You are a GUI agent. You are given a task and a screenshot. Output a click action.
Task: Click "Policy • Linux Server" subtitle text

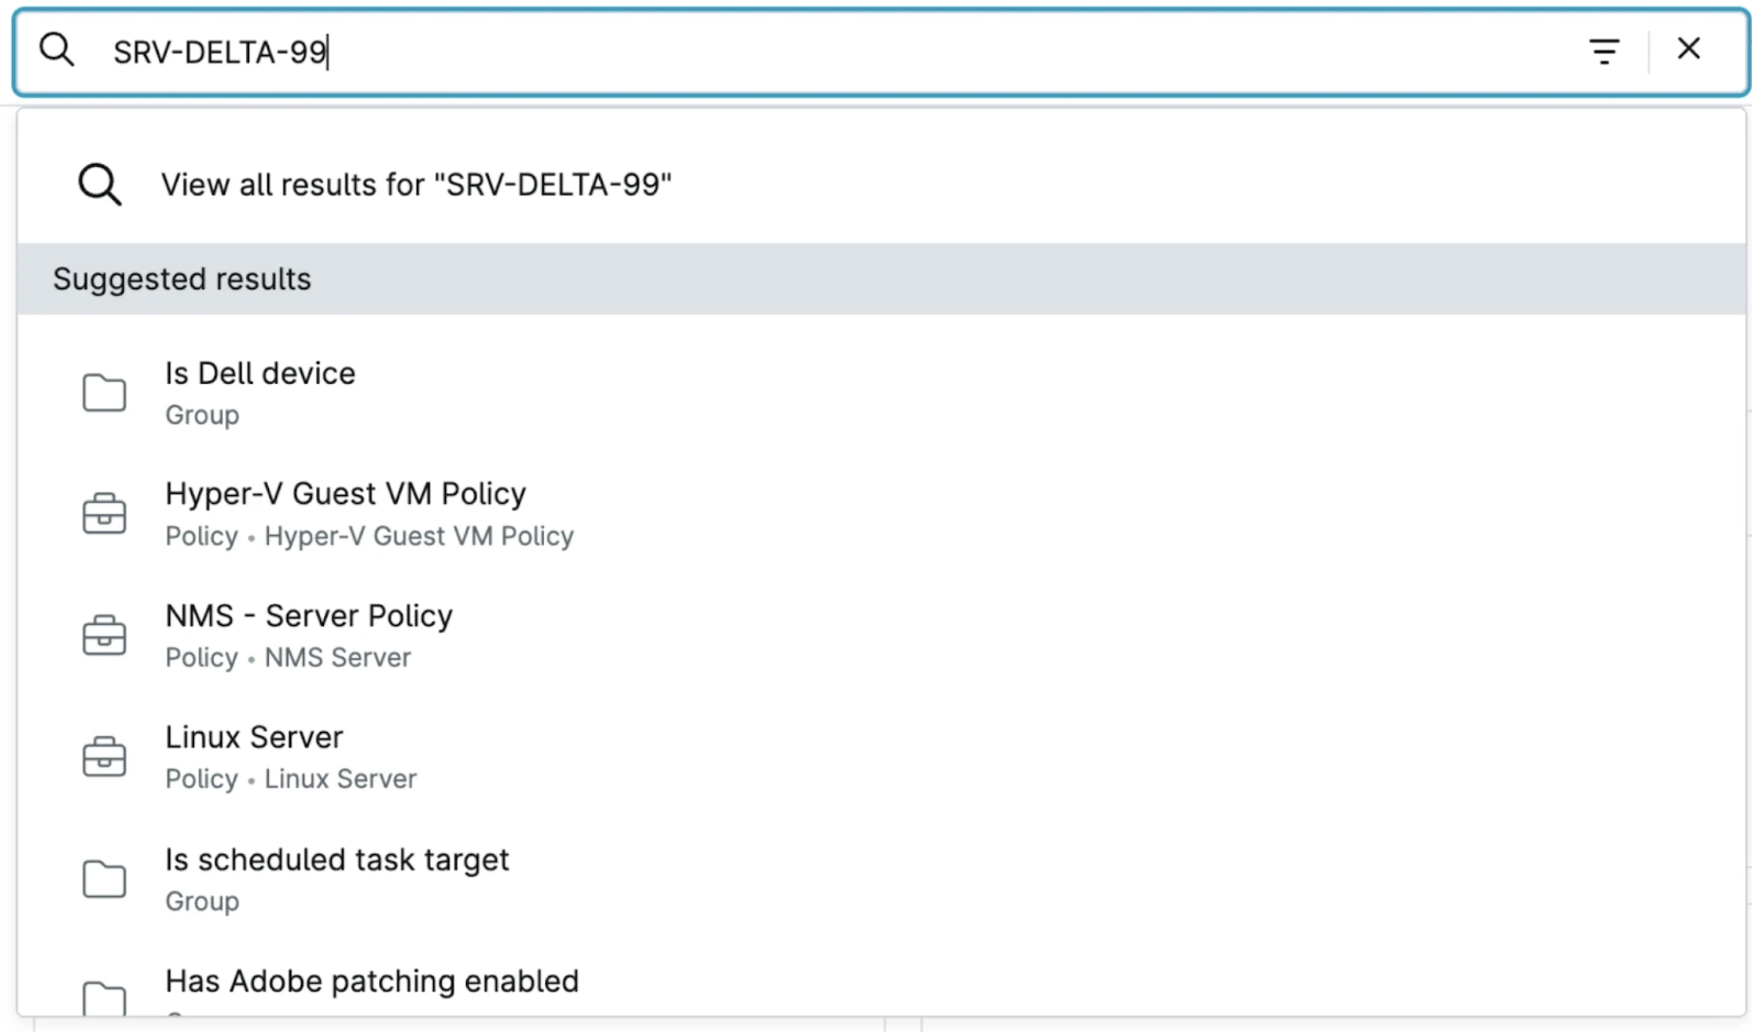291,779
